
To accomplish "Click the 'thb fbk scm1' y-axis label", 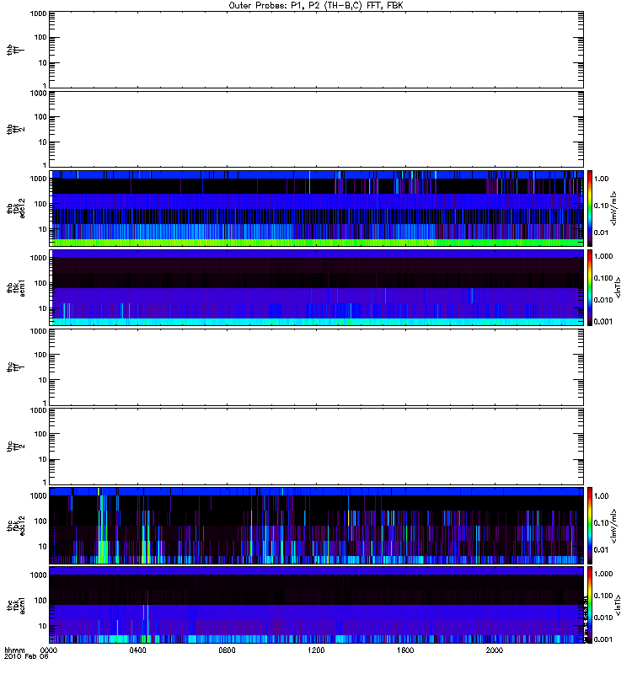I will [15, 287].
